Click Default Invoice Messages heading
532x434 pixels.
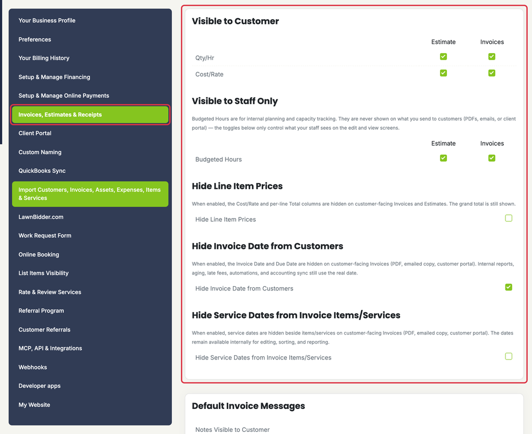pyautogui.click(x=248, y=406)
